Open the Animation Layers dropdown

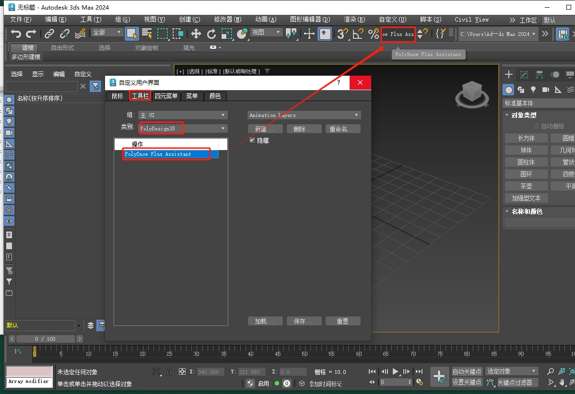pyautogui.click(x=304, y=115)
